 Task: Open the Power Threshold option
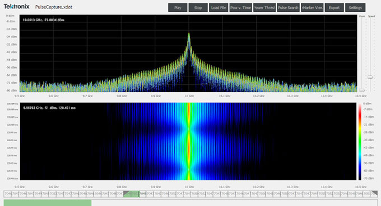tap(264, 7)
